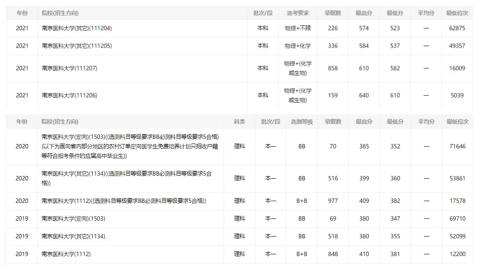
Task: Select the 5039 rank value
Action: pos(457,95)
